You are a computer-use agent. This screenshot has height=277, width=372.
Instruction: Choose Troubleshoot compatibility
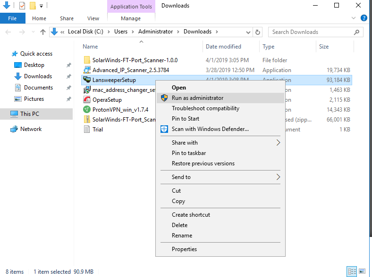click(x=220, y=108)
